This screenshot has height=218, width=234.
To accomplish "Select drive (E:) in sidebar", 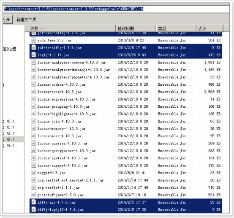I will point(11,133).
